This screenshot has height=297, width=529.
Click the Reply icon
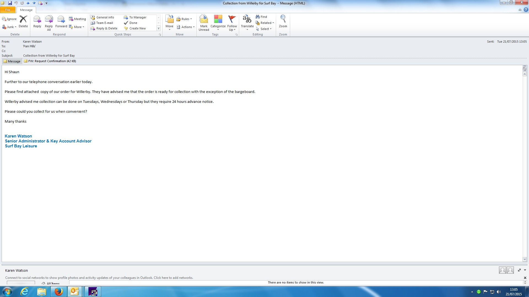pos(37,20)
